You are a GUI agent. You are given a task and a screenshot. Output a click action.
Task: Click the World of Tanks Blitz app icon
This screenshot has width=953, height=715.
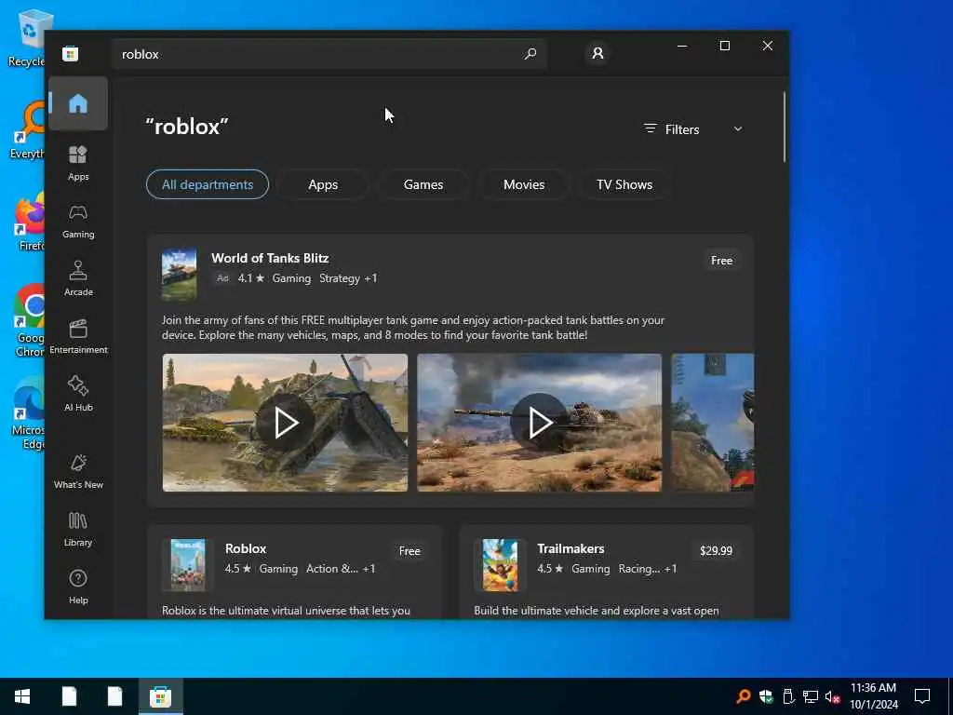[179, 275]
